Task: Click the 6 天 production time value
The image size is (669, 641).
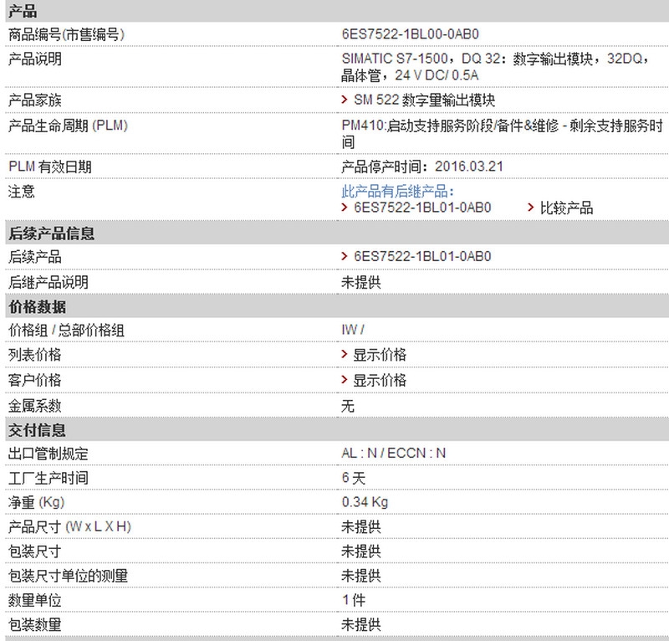Action: pos(354,478)
